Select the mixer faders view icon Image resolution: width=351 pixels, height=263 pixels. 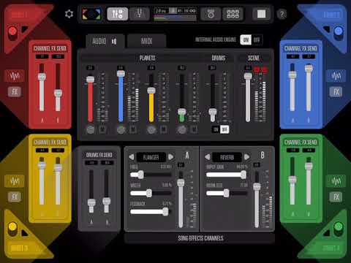click(x=118, y=14)
